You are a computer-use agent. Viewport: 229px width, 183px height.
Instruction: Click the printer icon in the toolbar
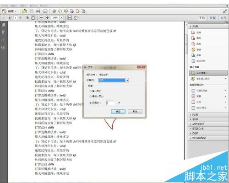38,11
